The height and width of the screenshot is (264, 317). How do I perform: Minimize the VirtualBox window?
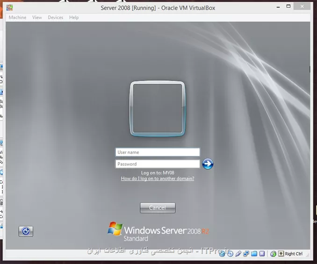(x=278, y=7)
